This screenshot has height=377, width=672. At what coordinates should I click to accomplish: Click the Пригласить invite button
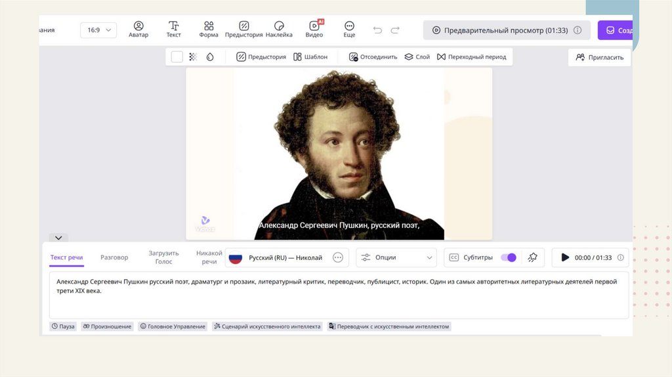[x=599, y=57]
